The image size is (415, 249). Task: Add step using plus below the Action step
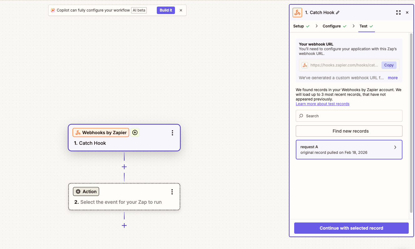pyautogui.click(x=124, y=225)
